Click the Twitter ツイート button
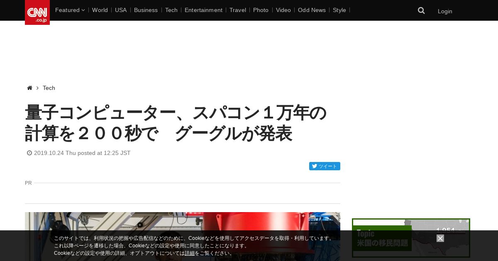This screenshot has width=498, height=261. click(325, 166)
